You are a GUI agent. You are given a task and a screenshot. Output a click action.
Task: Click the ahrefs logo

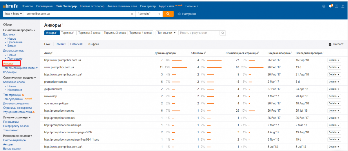point(10,6)
